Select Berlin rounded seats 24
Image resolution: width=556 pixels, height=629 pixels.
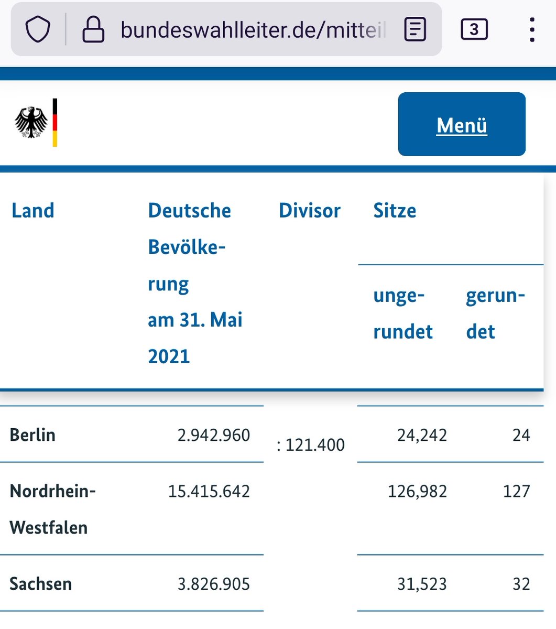521,435
